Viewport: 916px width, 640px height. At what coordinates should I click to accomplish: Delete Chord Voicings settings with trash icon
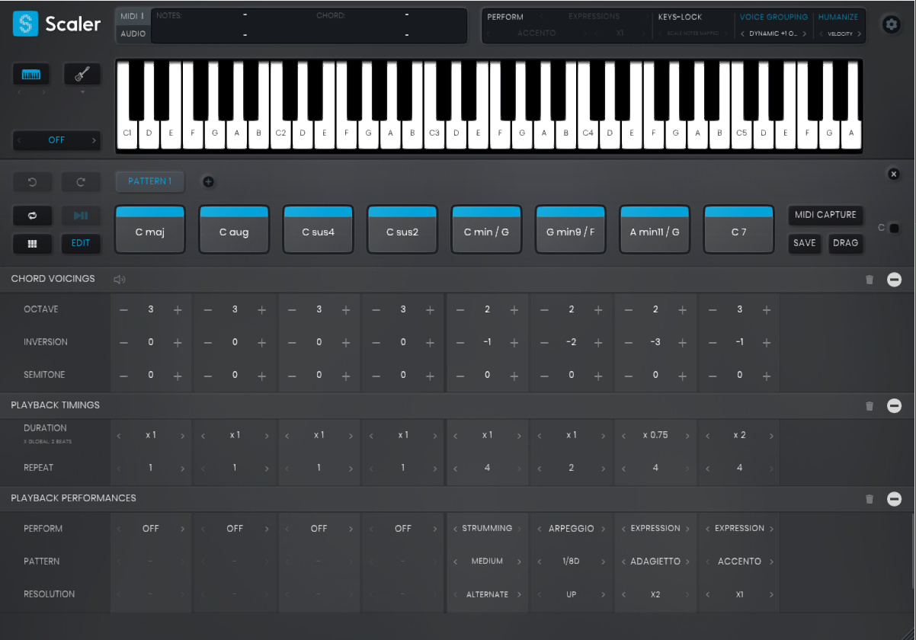(x=870, y=280)
